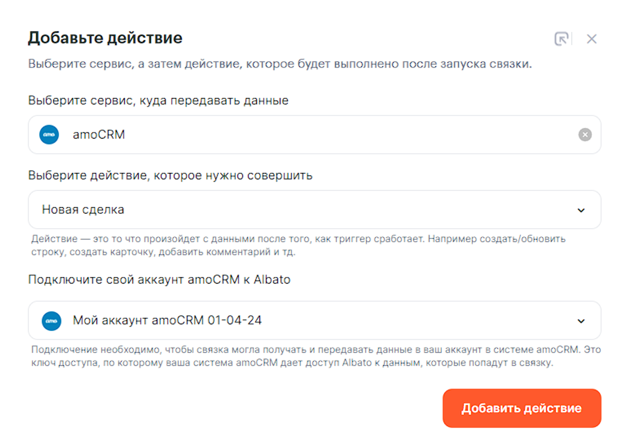620x447 pixels.
Task: Click the word Albato in the account label
Action: (272, 280)
